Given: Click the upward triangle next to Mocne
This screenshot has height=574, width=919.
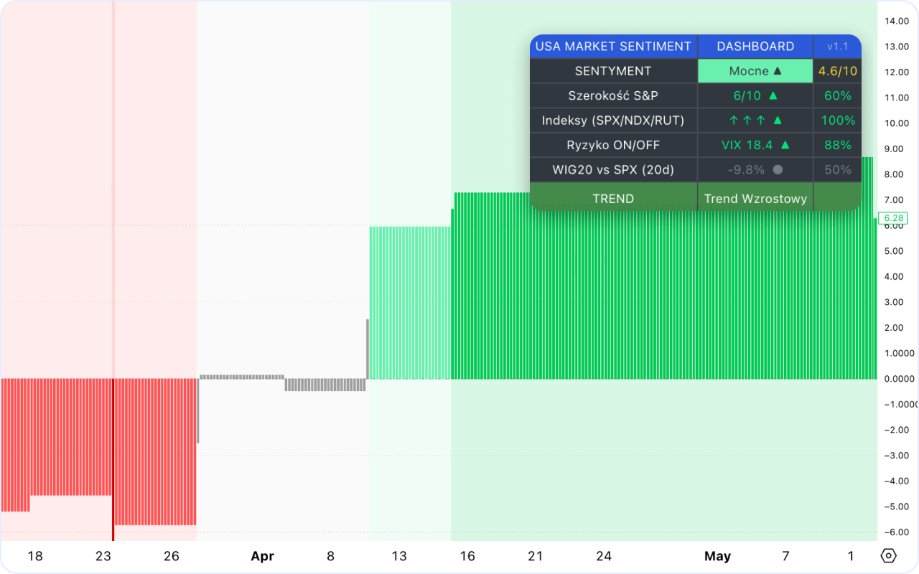Looking at the screenshot, I should point(778,71).
